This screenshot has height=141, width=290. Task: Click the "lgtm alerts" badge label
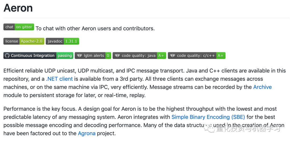[94, 55]
